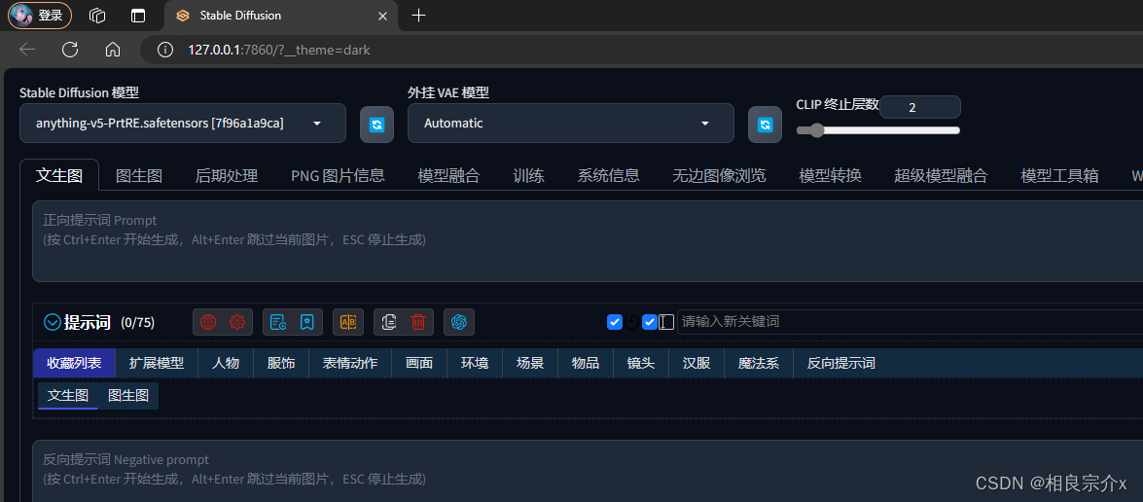Toggle the first checkbox beside the clock icon

[615, 322]
